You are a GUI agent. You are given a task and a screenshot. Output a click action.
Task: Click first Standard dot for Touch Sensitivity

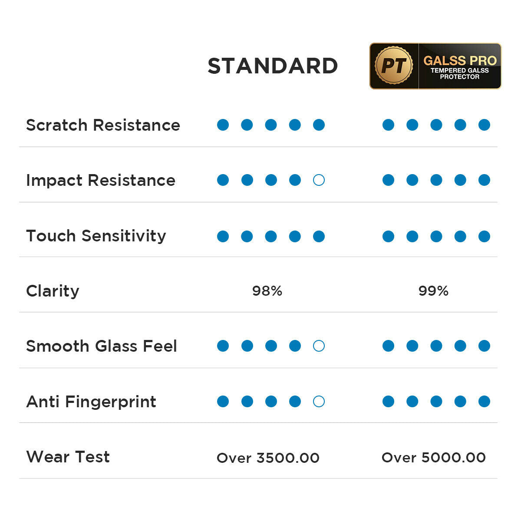click(223, 236)
